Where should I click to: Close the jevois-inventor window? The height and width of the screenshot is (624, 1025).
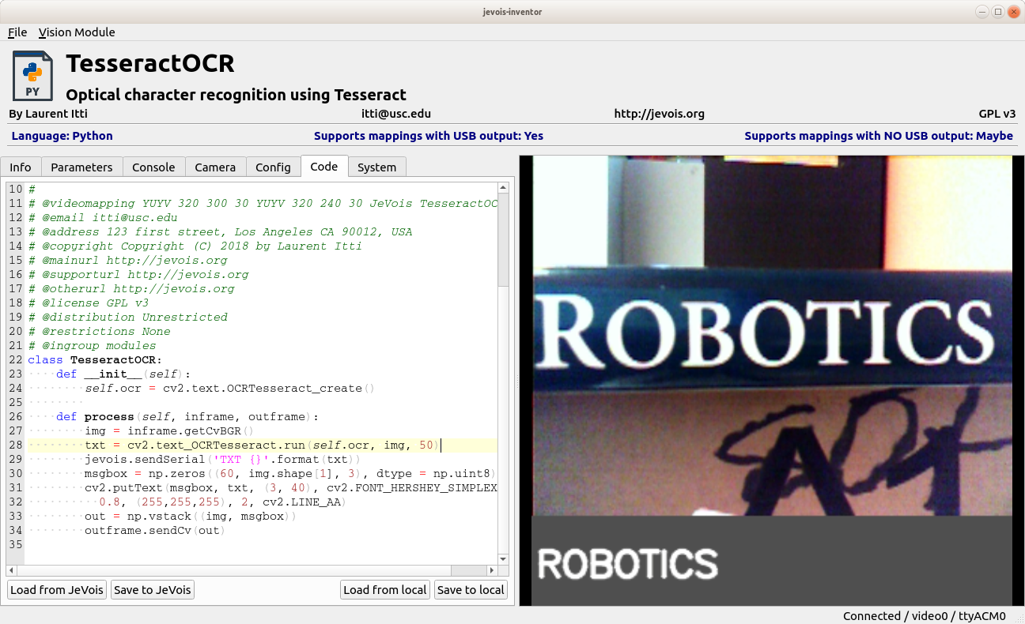(1014, 11)
